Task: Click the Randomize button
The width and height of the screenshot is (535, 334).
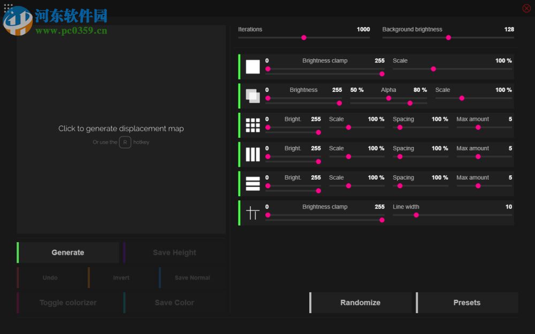Action: tap(360, 302)
